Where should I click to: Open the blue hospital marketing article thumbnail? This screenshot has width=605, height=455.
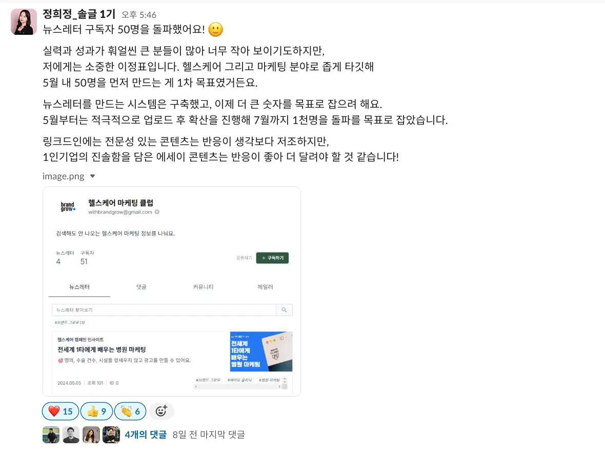click(x=261, y=351)
